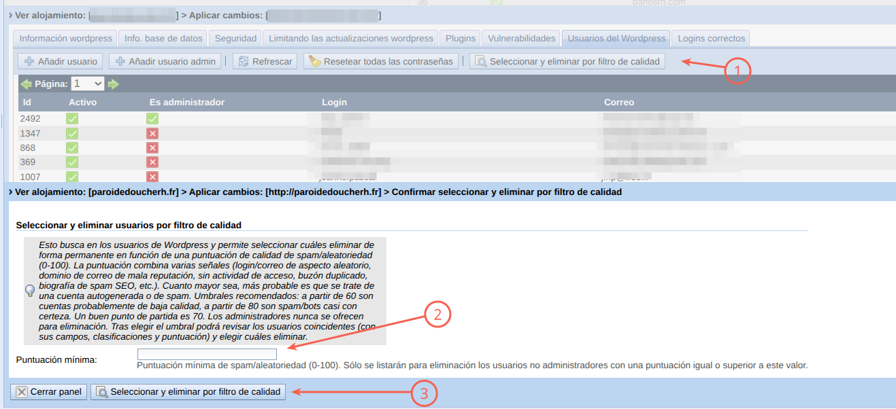The image size is (896, 409).
Task: Click breadcrumb Aplicar cambios: [http://paroidedoucherh.fr]
Action: click(x=285, y=192)
